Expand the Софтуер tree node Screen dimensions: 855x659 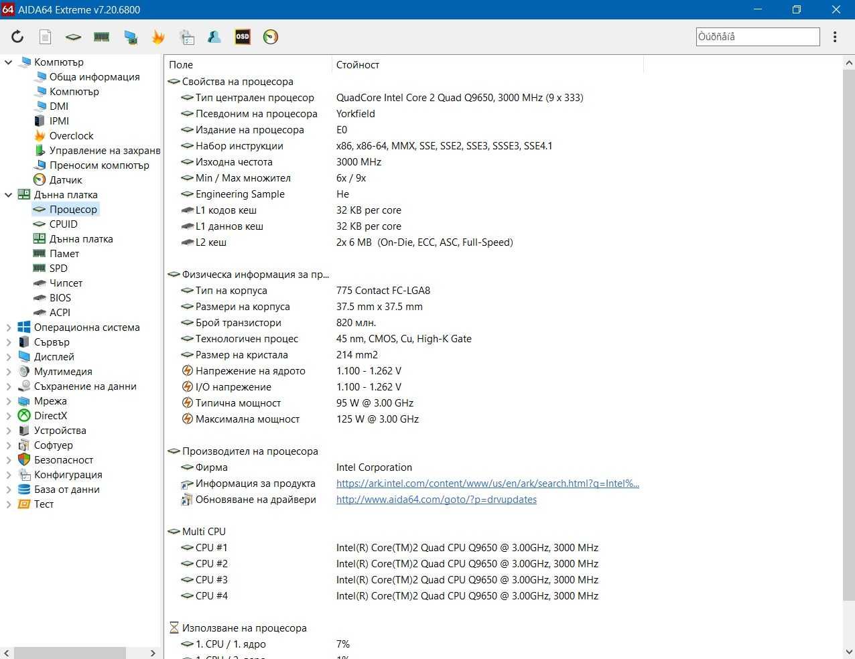8,445
